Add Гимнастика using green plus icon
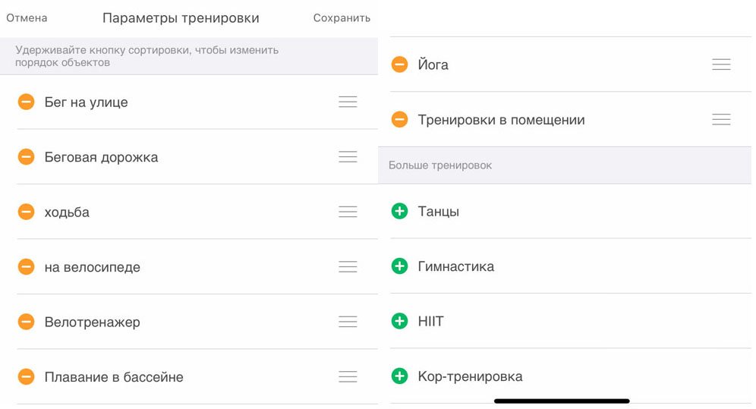Image resolution: width=756 pixels, height=409 pixels. [x=399, y=266]
